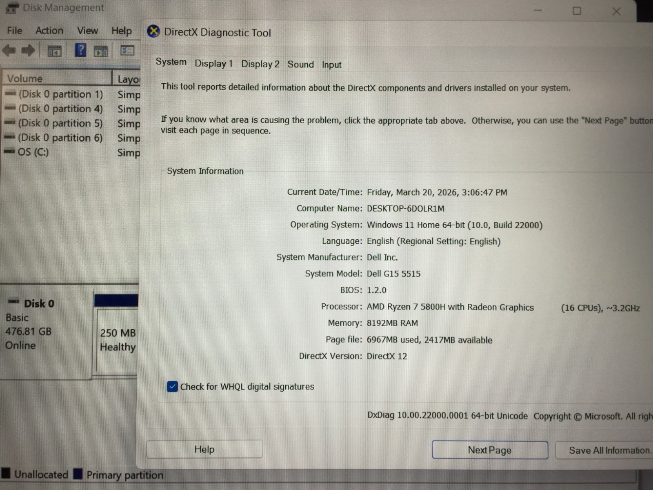
Task: Click the System Manufacturer value Dell Inc.
Action: (x=382, y=257)
